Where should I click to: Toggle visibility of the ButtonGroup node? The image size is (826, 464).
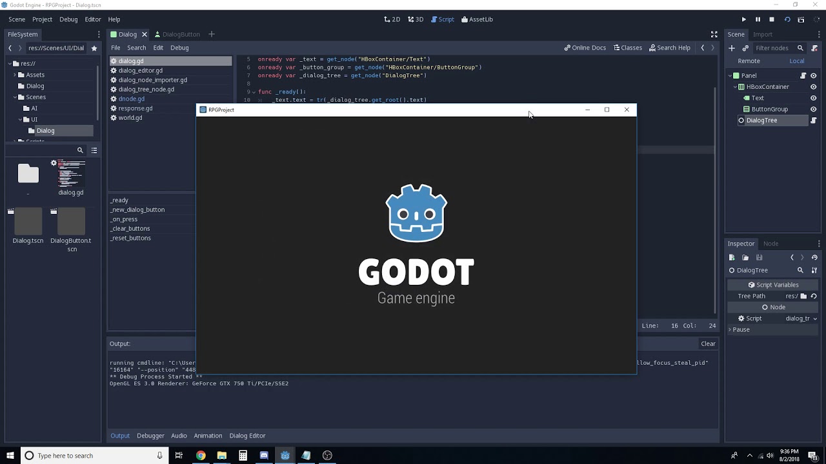[x=813, y=109]
